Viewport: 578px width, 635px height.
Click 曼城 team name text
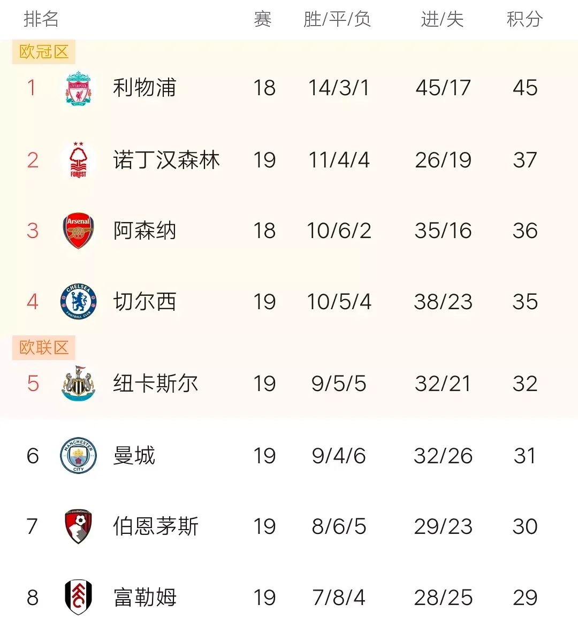133,456
